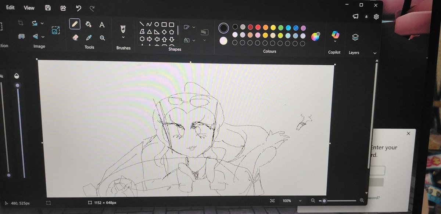This screenshot has width=441, height=214.
Task: Select the oval shape
Action: click(157, 25)
